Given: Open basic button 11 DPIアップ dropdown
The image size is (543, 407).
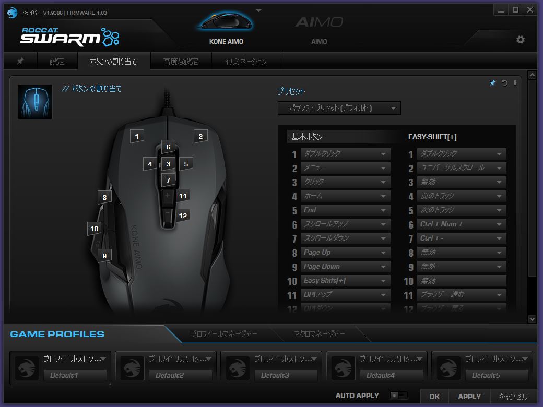Looking at the screenshot, I should click(x=345, y=294).
